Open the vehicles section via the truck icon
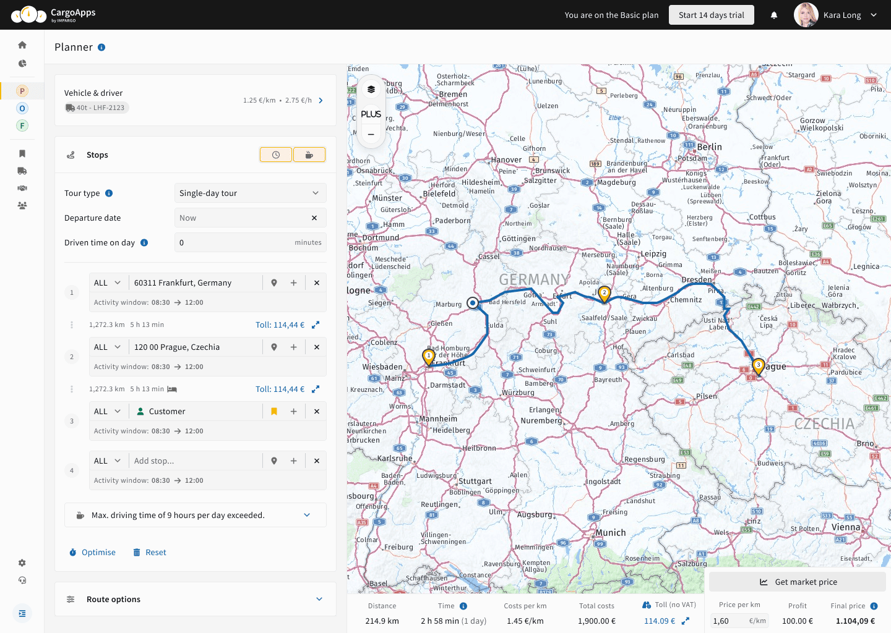 [x=22, y=171]
